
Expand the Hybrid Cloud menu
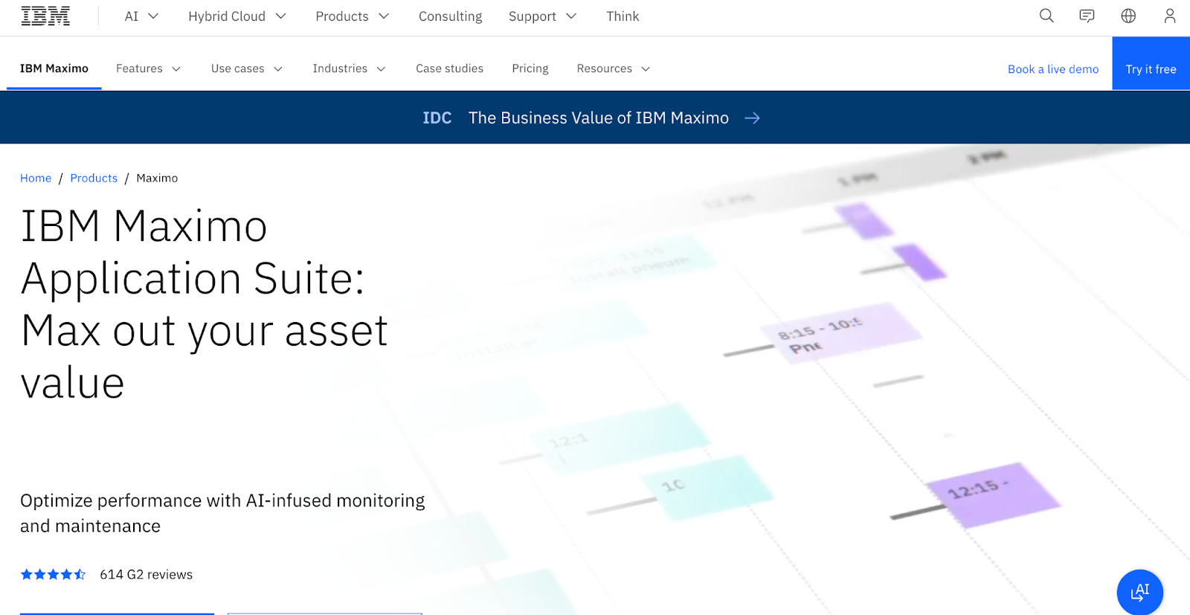click(x=237, y=16)
